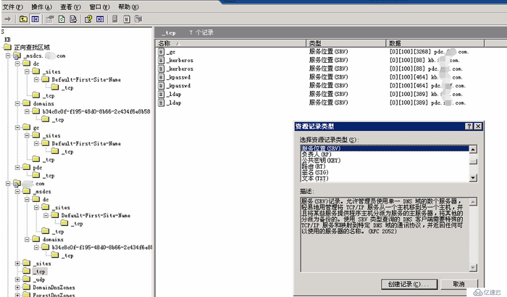The height and width of the screenshot is (297, 507).
Task: Click the 正向查找区域 folder icon
Action: point(8,47)
